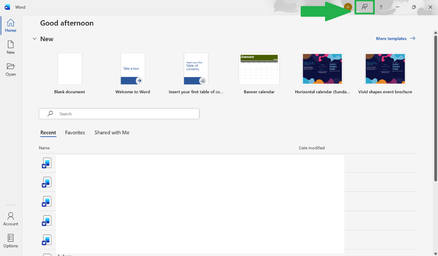
Task: Click the Help question mark icon
Action: (x=381, y=7)
